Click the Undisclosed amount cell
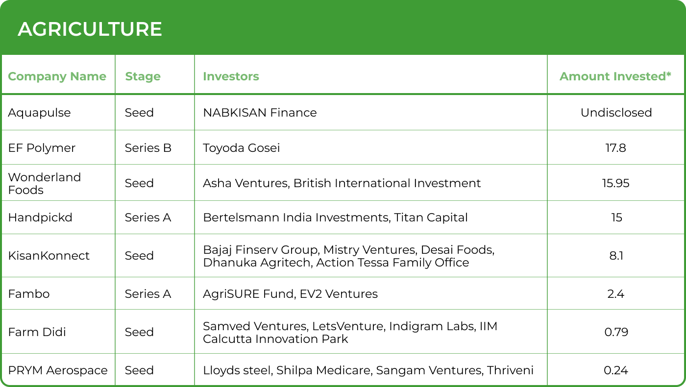The height and width of the screenshot is (387, 686). tap(616, 113)
